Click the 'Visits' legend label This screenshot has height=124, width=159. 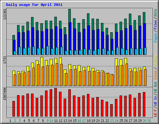click(156, 61)
